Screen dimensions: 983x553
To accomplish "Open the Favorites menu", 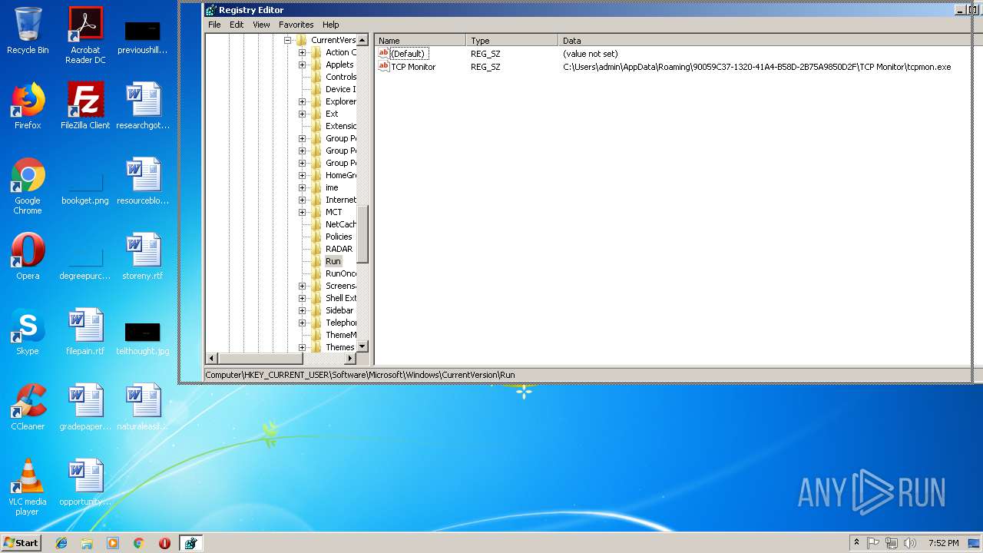I will [x=296, y=25].
